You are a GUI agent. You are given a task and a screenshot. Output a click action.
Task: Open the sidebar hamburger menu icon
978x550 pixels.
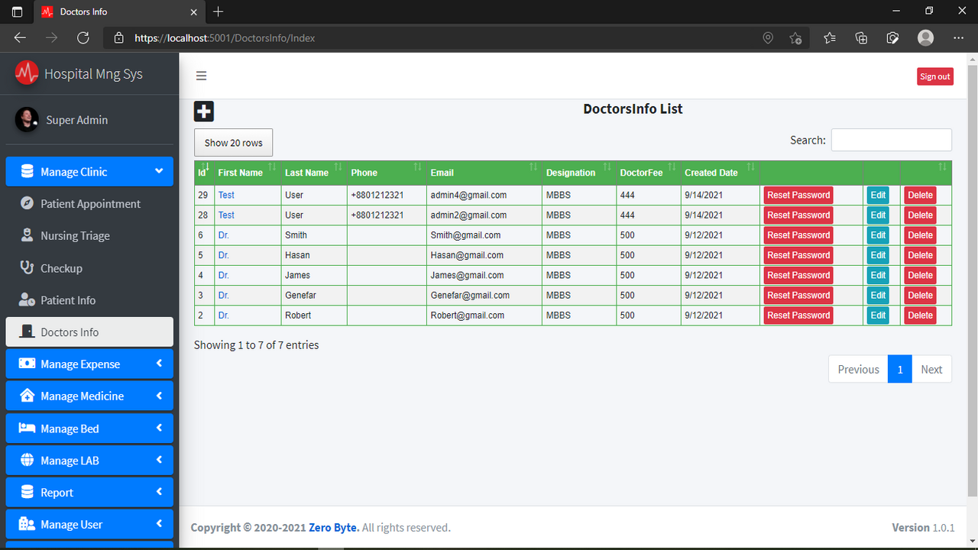click(201, 76)
